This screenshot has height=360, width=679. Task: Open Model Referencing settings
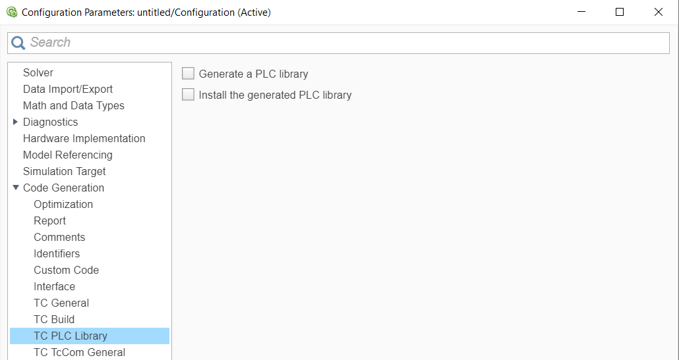[67, 155]
